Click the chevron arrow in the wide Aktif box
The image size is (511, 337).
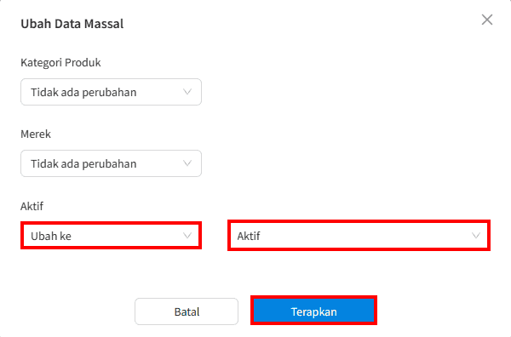476,236
